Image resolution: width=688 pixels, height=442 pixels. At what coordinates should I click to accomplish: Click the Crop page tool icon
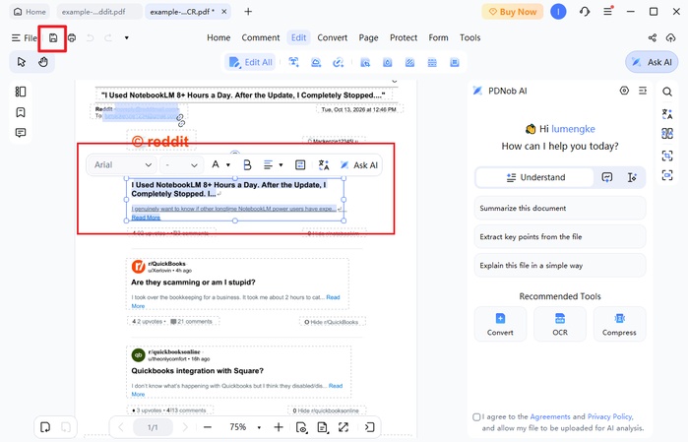click(365, 62)
